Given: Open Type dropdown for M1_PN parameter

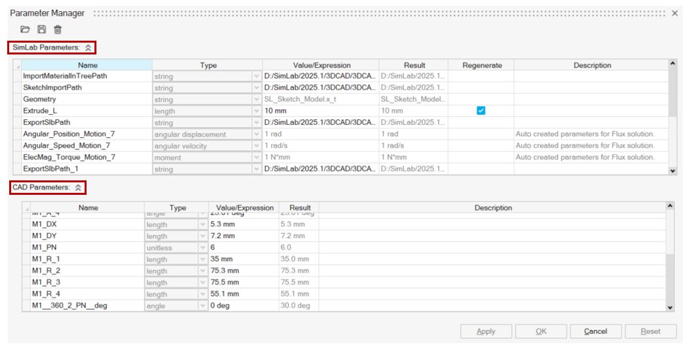Looking at the screenshot, I should (203, 248).
